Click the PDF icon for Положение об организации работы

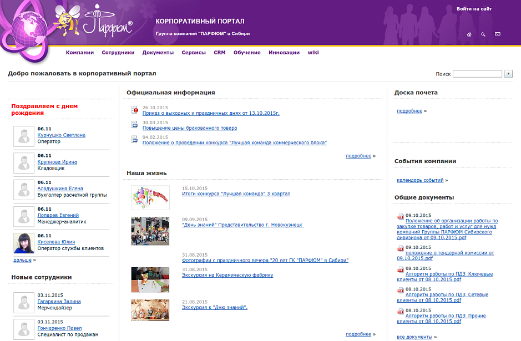(x=401, y=217)
